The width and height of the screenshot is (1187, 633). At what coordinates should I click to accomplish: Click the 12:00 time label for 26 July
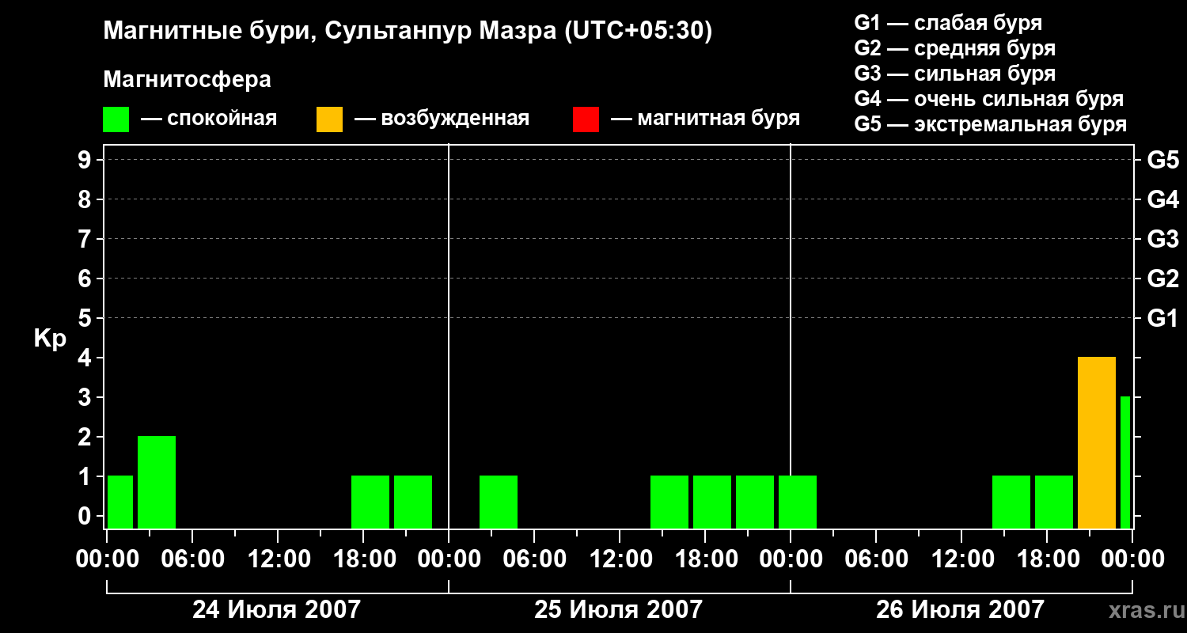point(961,559)
